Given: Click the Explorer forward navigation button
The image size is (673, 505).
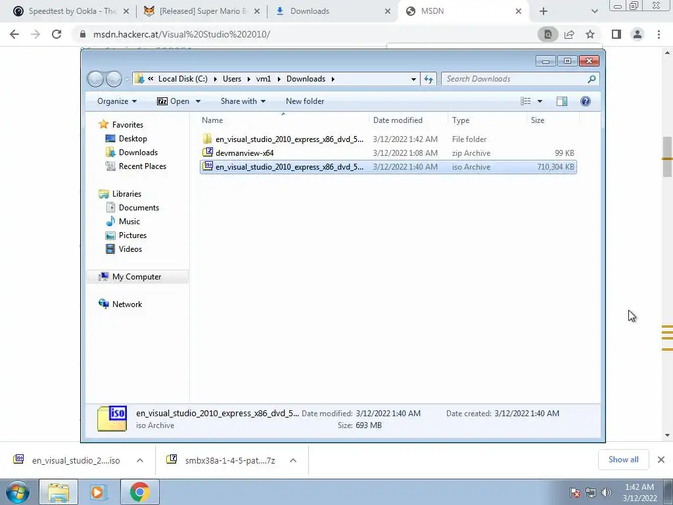Looking at the screenshot, I should click(114, 79).
